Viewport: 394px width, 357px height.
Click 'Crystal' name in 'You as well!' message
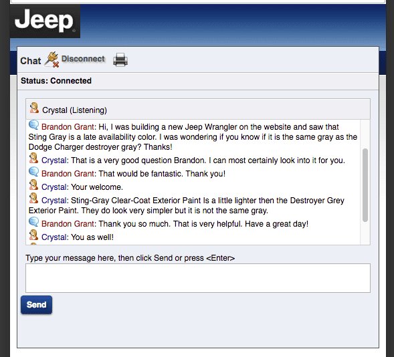[54, 237]
